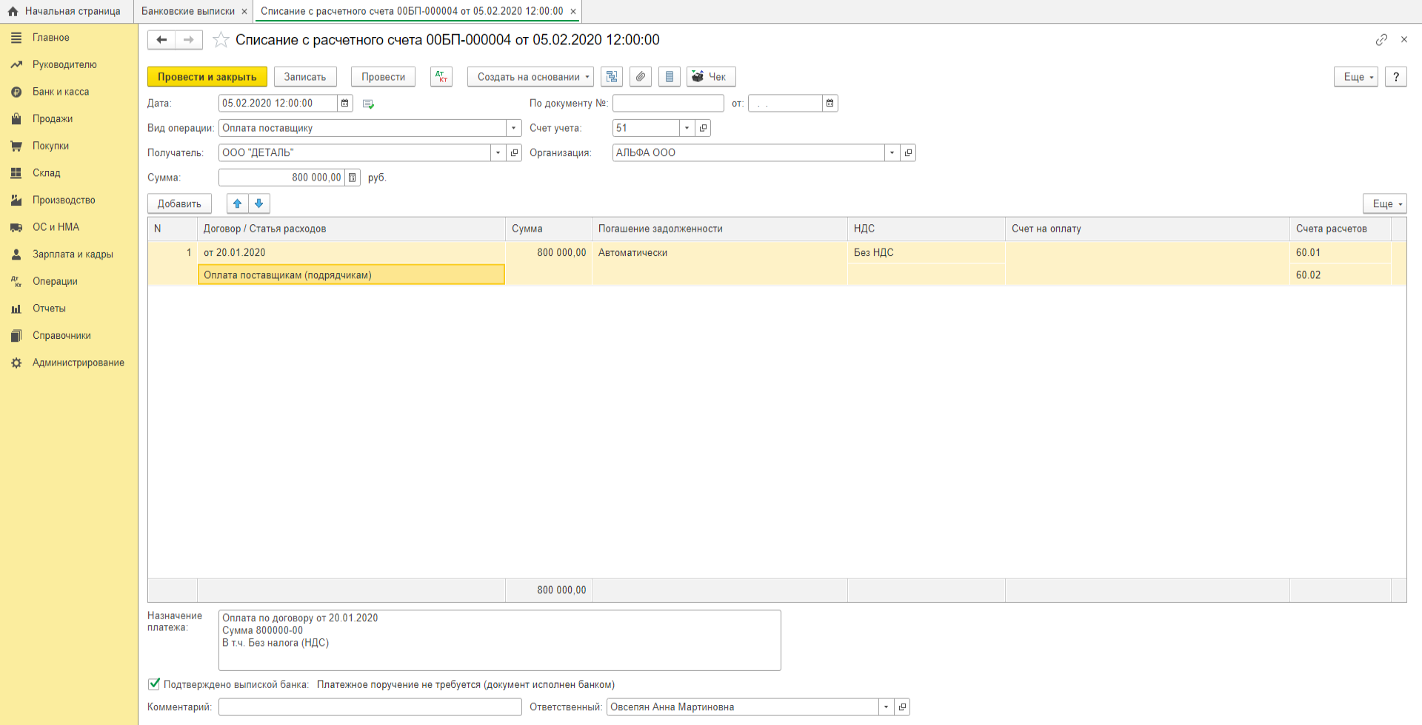Click Чек button
This screenshot has height=725, width=1422.
(x=711, y=77)
